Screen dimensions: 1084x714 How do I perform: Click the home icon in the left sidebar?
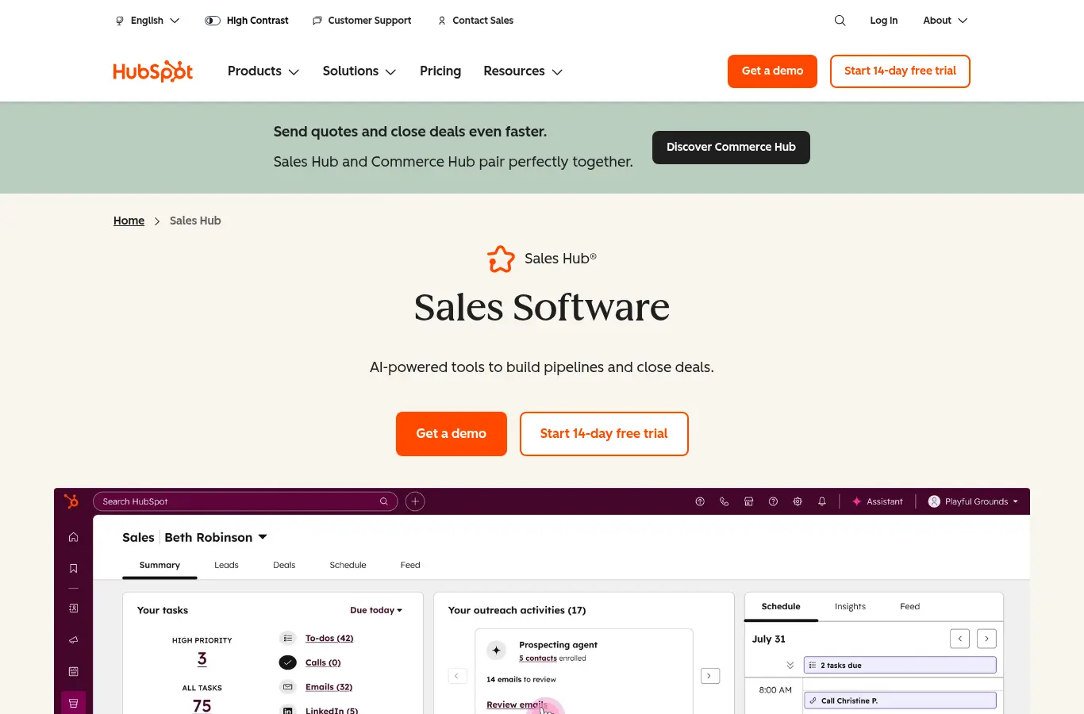[x=73, y=537]
